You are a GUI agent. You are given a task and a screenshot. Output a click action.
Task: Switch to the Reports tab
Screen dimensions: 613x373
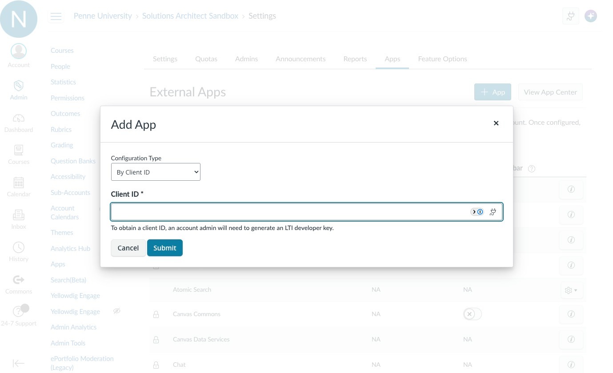(355, 59)
